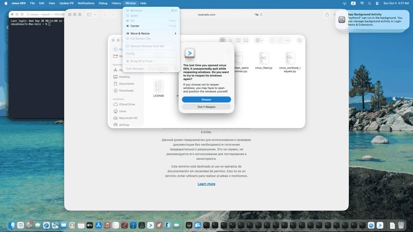
Task: Select Minimize in the Window menu
Action: pyautogui.click(x=151, y=10)
